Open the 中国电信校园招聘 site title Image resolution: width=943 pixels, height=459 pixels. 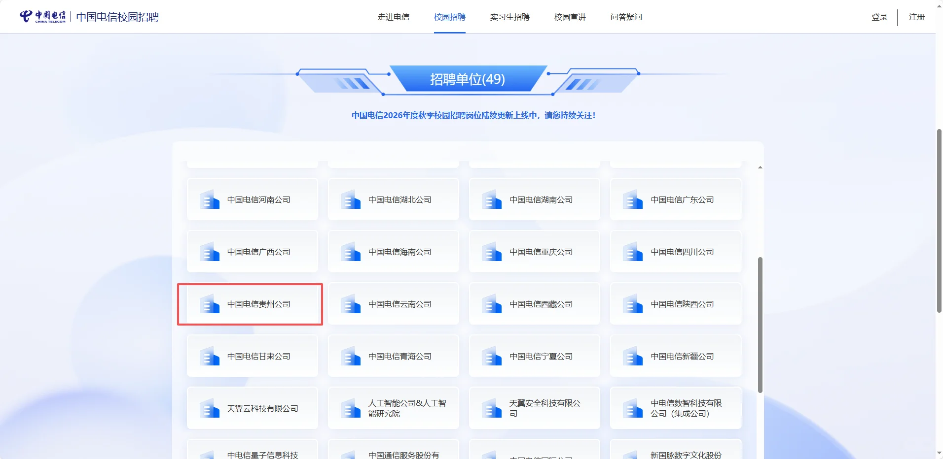click(117, 17)
